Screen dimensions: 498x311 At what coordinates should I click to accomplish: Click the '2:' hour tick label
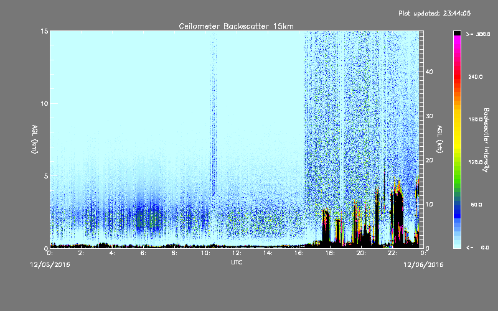(x=81, y=253)
